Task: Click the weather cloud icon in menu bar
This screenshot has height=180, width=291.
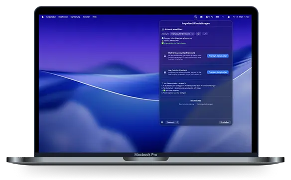Action: pyautogui.click(x=207, y=17)
